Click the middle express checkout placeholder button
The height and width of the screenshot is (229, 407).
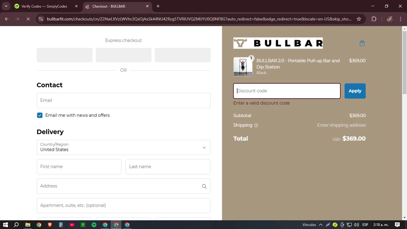tap(123, 55)
